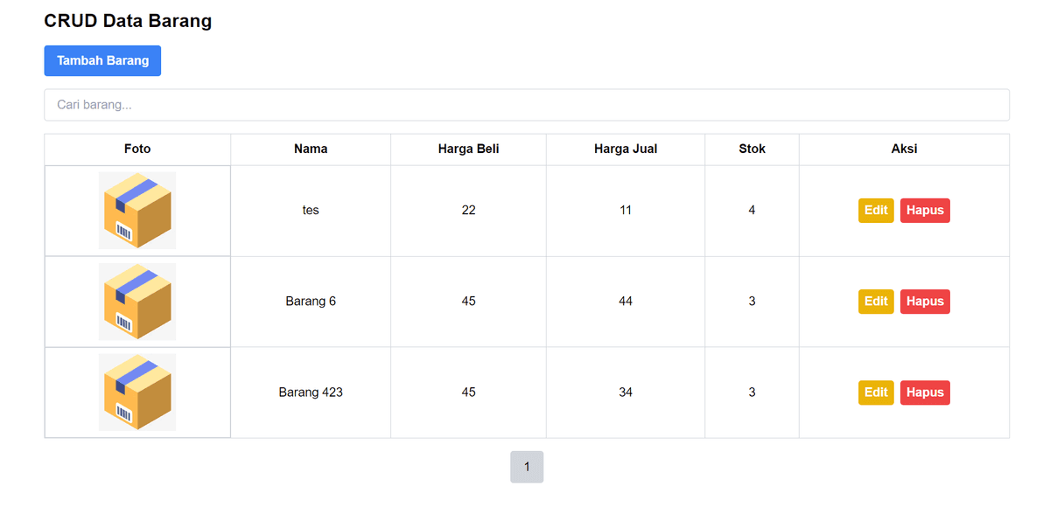1050x514 pixels.
Task: Click the Stok column header
Action: coord(752,149)
